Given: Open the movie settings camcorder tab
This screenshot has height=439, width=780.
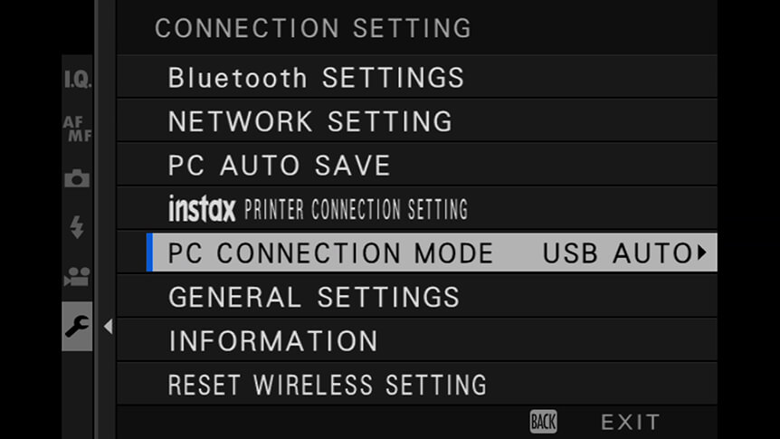Looking at the screenshot, I should pyautogui.click(x=77, y=277).
